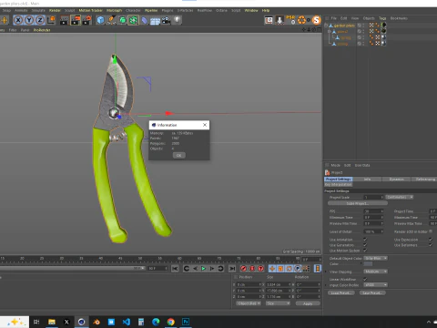The image size is (437, 328).
Task: Click the Keyframe Selection red button
Action: pyautogui.click(x=261, y=269)
